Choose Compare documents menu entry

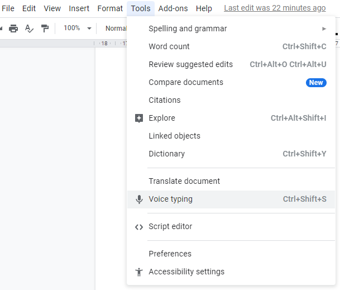(231, 82)
